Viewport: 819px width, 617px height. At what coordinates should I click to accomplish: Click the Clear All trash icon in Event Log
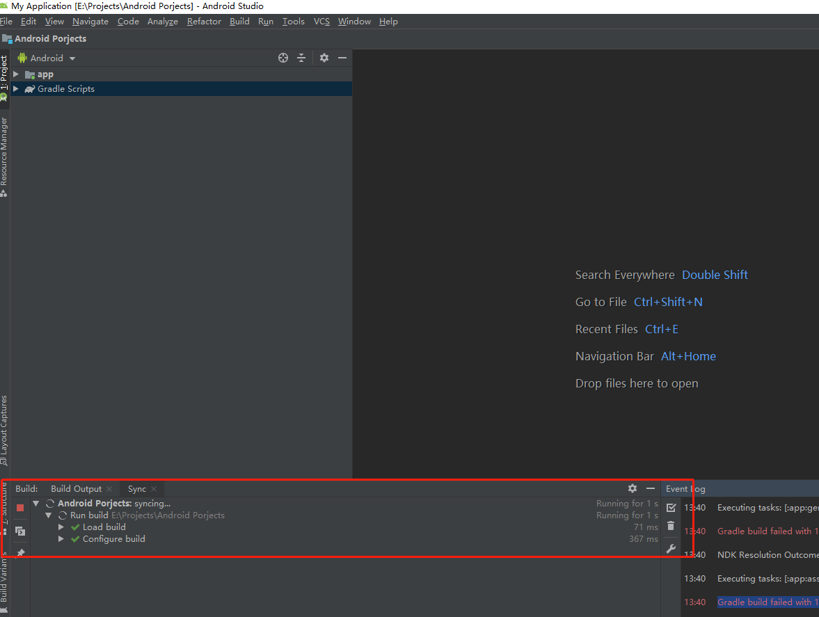click(671, 526)
